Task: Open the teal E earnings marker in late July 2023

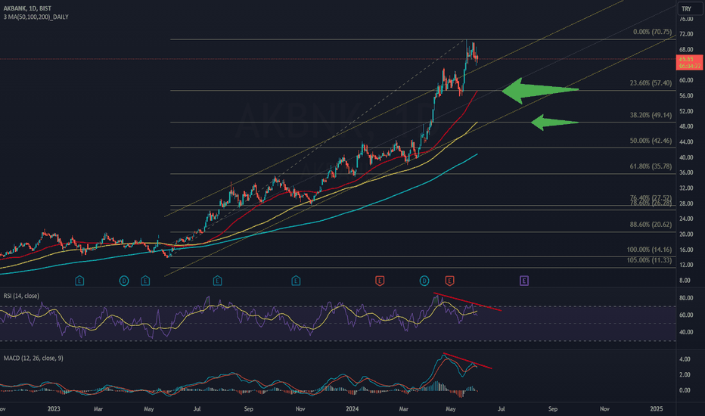Action: (217, 281)
